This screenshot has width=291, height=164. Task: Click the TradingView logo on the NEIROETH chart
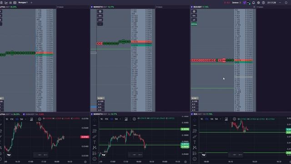pos(104,155)
